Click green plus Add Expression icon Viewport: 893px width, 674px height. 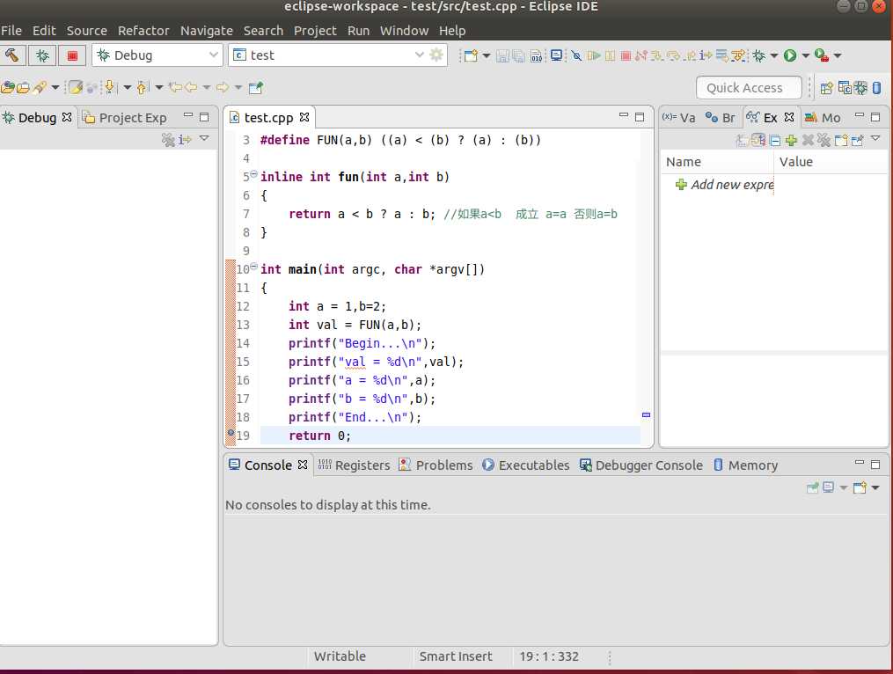(x=791, y=140)
